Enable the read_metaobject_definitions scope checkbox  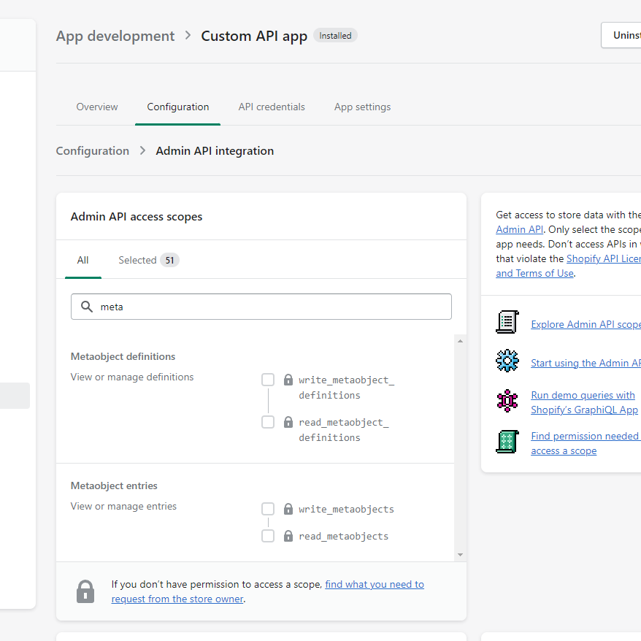[x=268, y=422]
